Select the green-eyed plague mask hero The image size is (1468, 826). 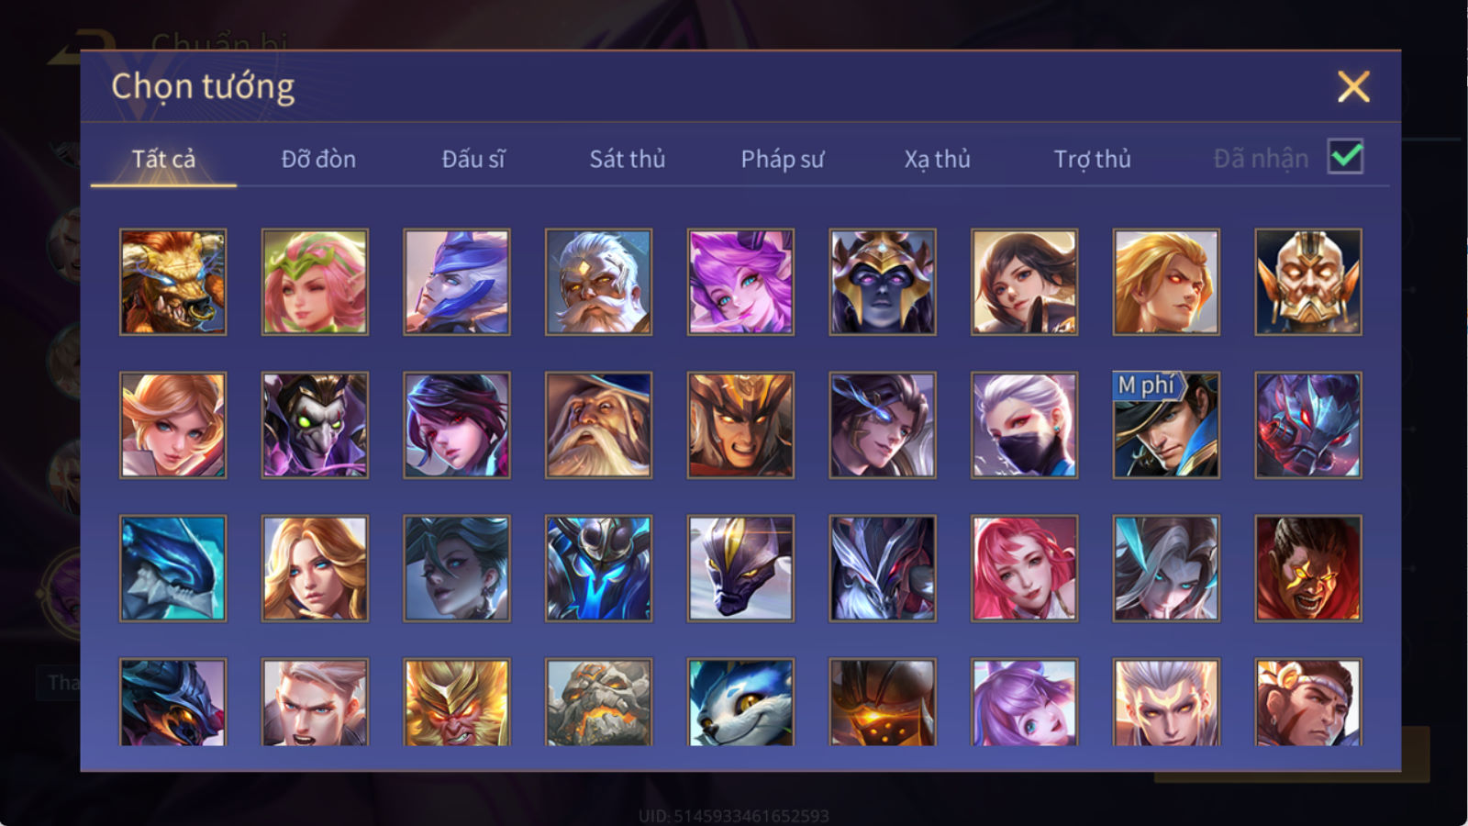(315, 425)
